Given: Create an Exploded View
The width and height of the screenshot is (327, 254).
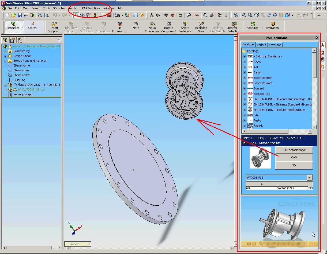Looking at the screenshot, I should (x=201, y=28).
